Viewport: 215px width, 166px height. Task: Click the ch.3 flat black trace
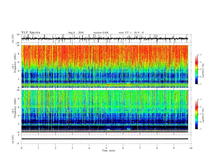tap(105, 139)
